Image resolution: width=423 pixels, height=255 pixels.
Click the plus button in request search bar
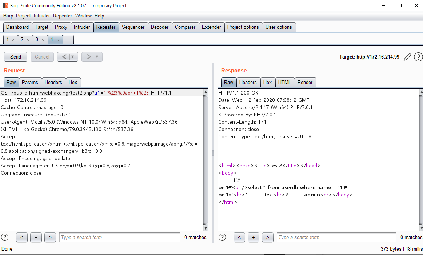[x=36, y=237]
